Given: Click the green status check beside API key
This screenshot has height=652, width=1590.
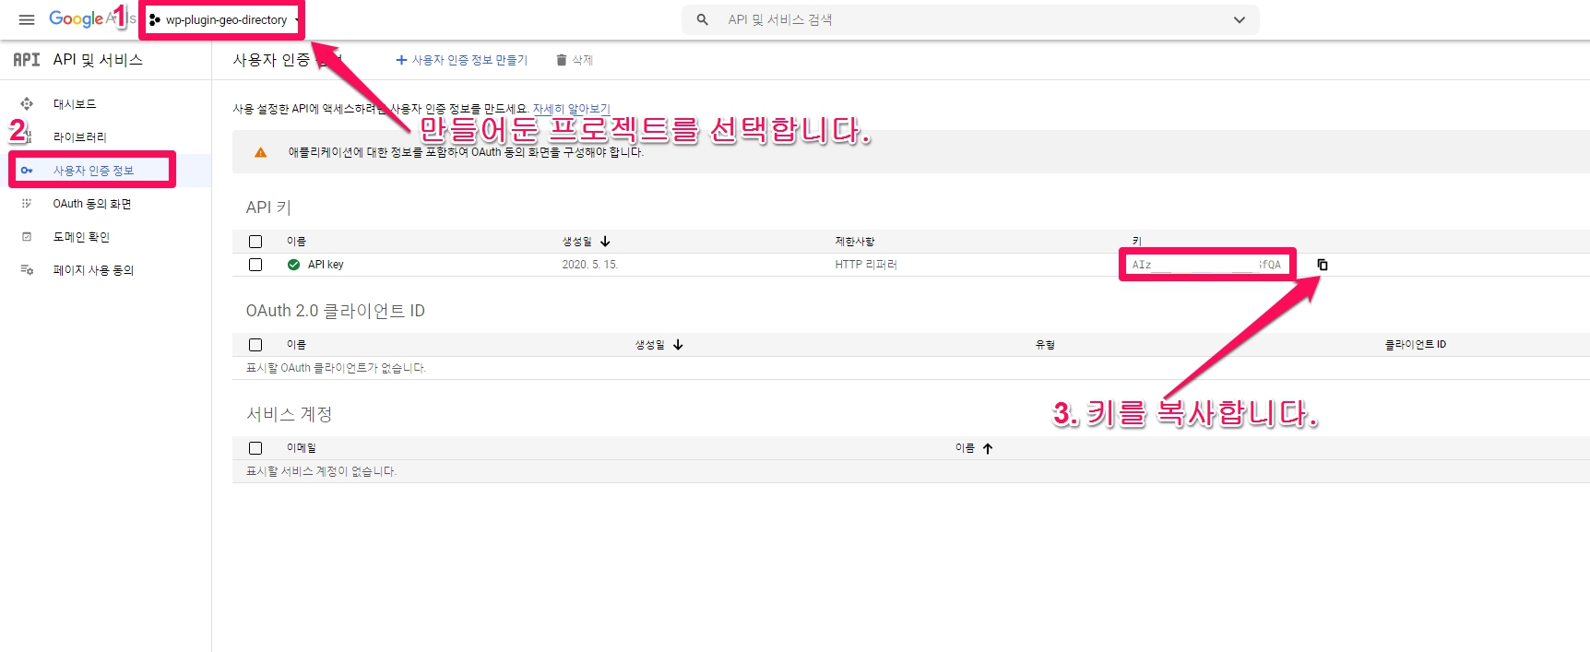Looking at the screenshot, I should click(x=293, y=265).
